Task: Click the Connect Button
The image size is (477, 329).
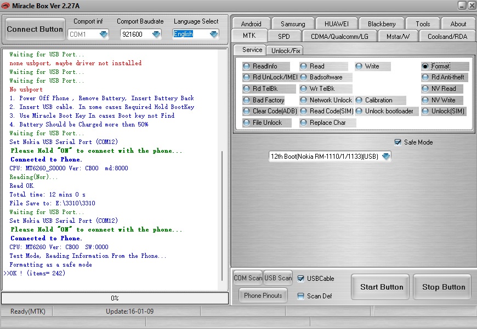Action: click(35, 29)
